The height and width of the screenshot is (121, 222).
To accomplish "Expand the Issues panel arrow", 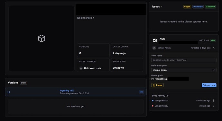I will tap(162, 7).
